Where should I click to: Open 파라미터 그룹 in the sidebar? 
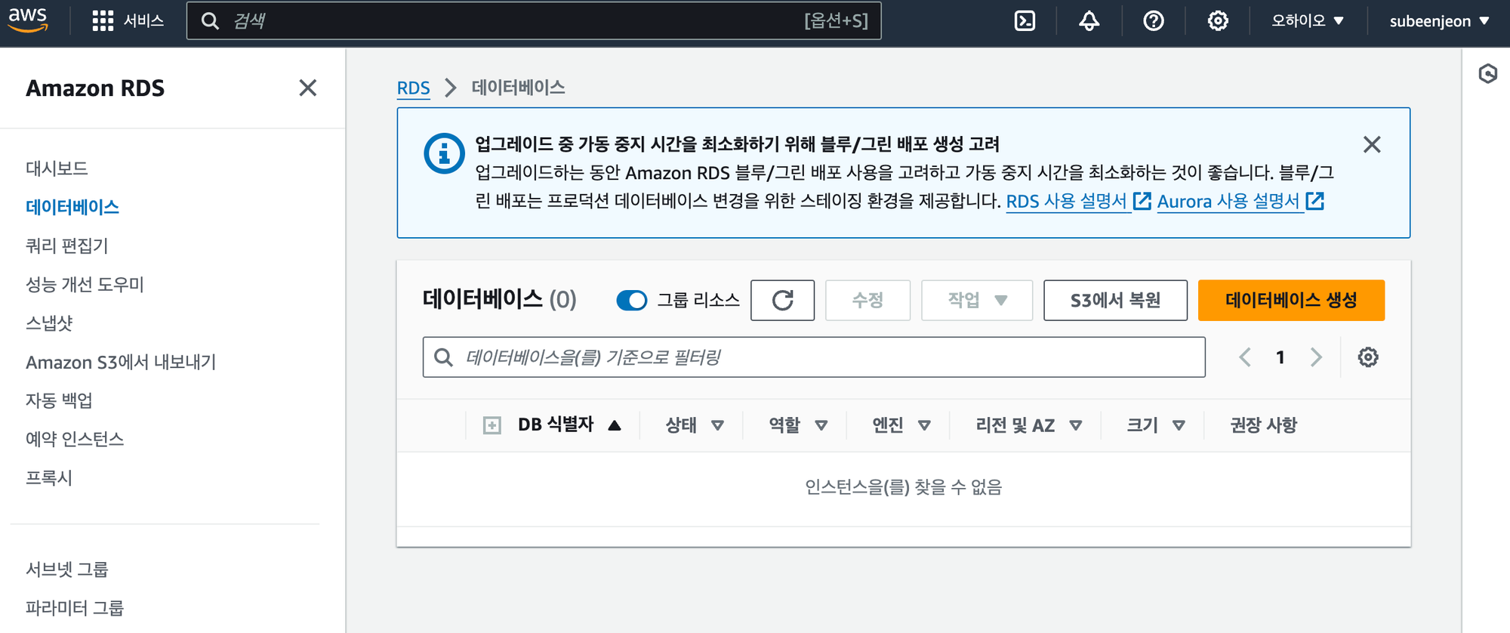[x=75, y=608]
